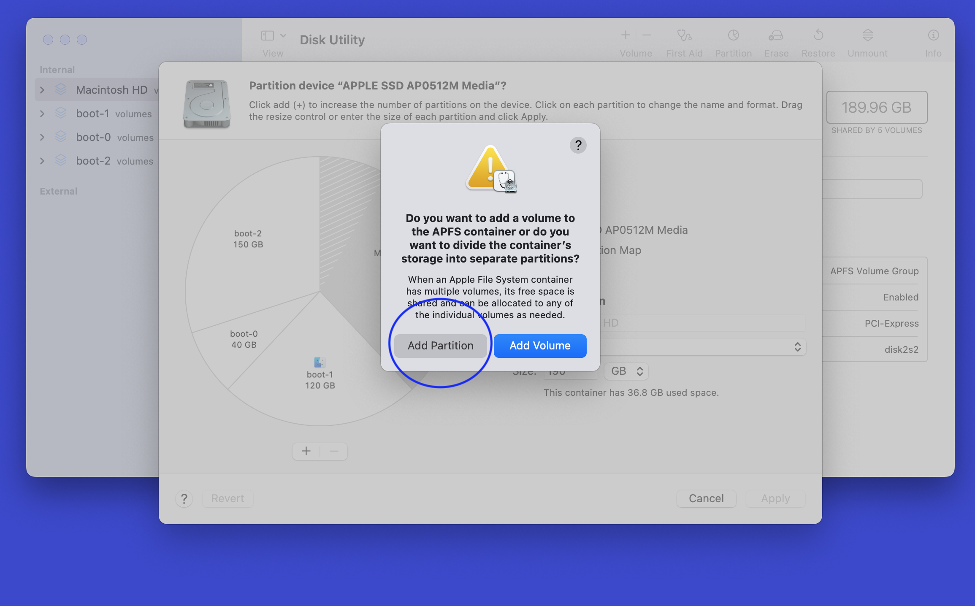
Task: Open partition sheet help question mark
Action: (x=184, y=499)
